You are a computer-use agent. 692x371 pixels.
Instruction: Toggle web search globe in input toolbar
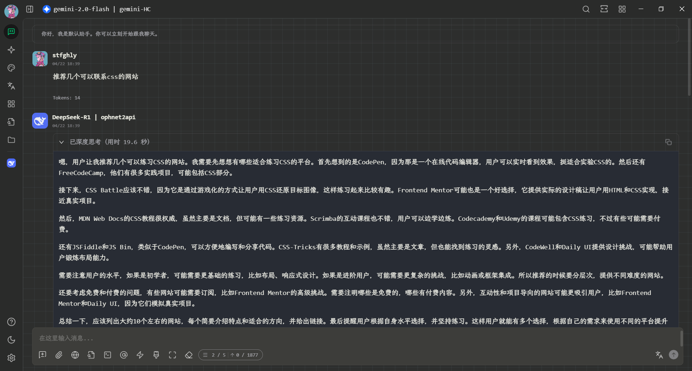coord(75,355)
